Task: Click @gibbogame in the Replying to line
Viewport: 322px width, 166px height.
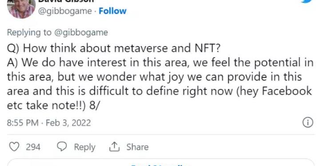Action: coord(81,33)
